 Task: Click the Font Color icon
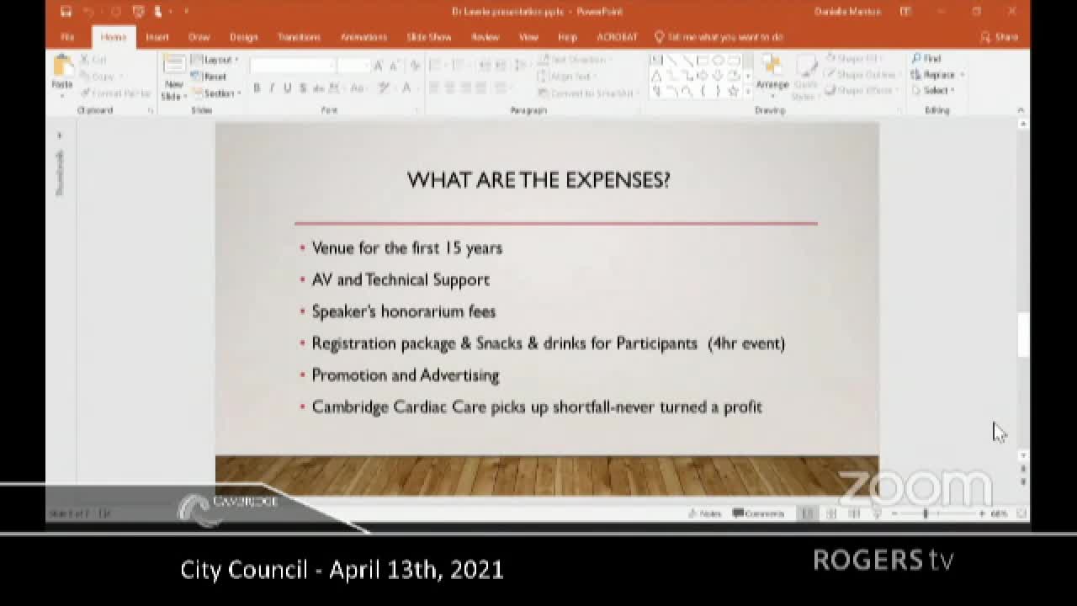pos(406,88)
